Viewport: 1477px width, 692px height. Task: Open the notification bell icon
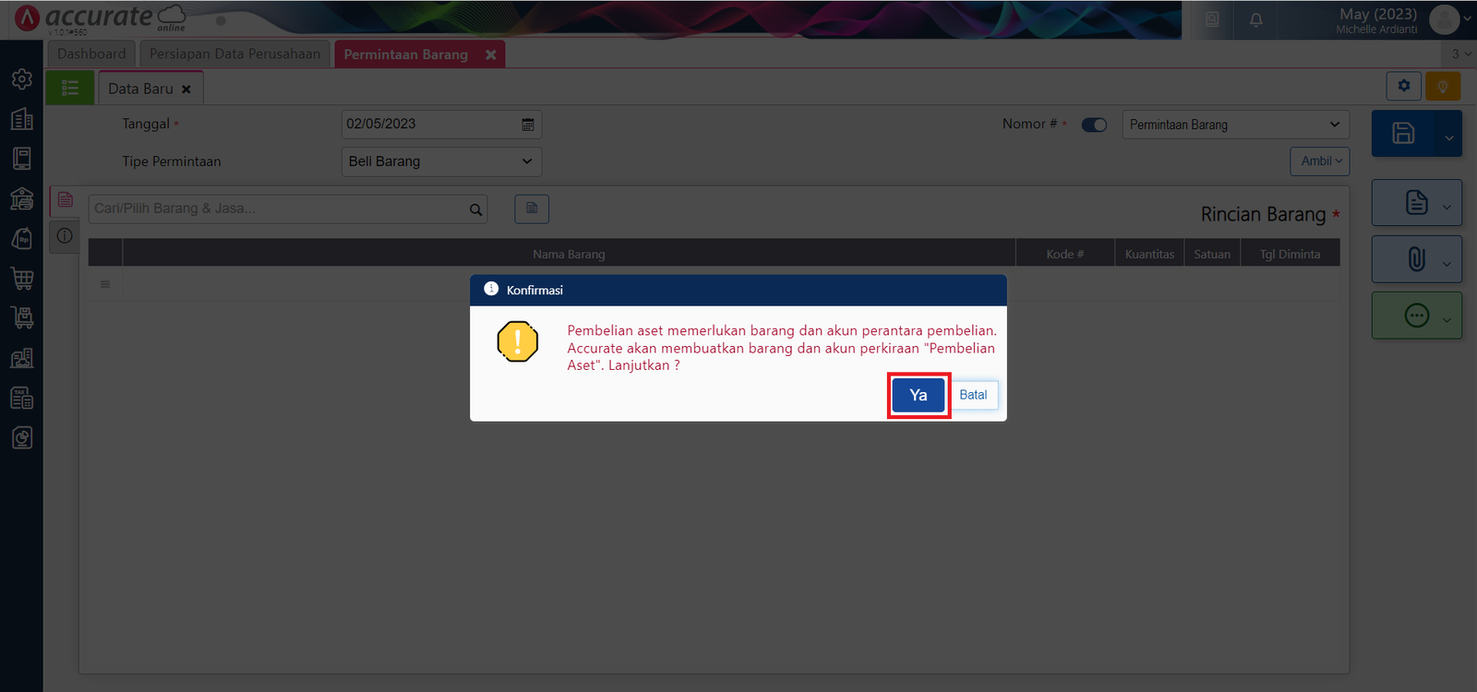pyautogui.click(x=1255, y=19)
